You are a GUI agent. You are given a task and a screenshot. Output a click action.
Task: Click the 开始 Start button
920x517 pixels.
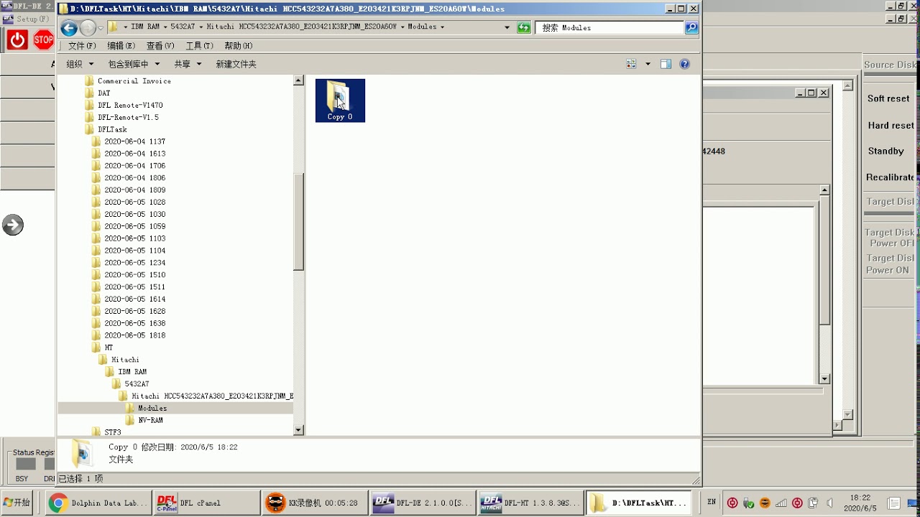click(17, 503)
